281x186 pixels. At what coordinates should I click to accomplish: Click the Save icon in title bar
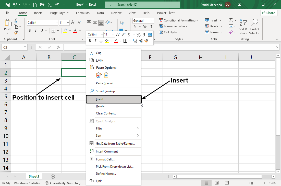point(8,5)
